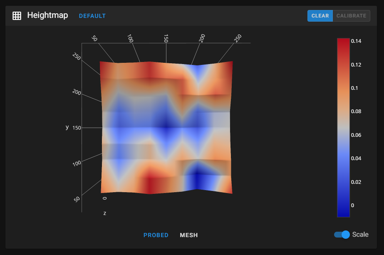The width and height of the screenshot is (384, 255).
Task: Click the Heightmap grid icon
Action: (x=17, y=15)
